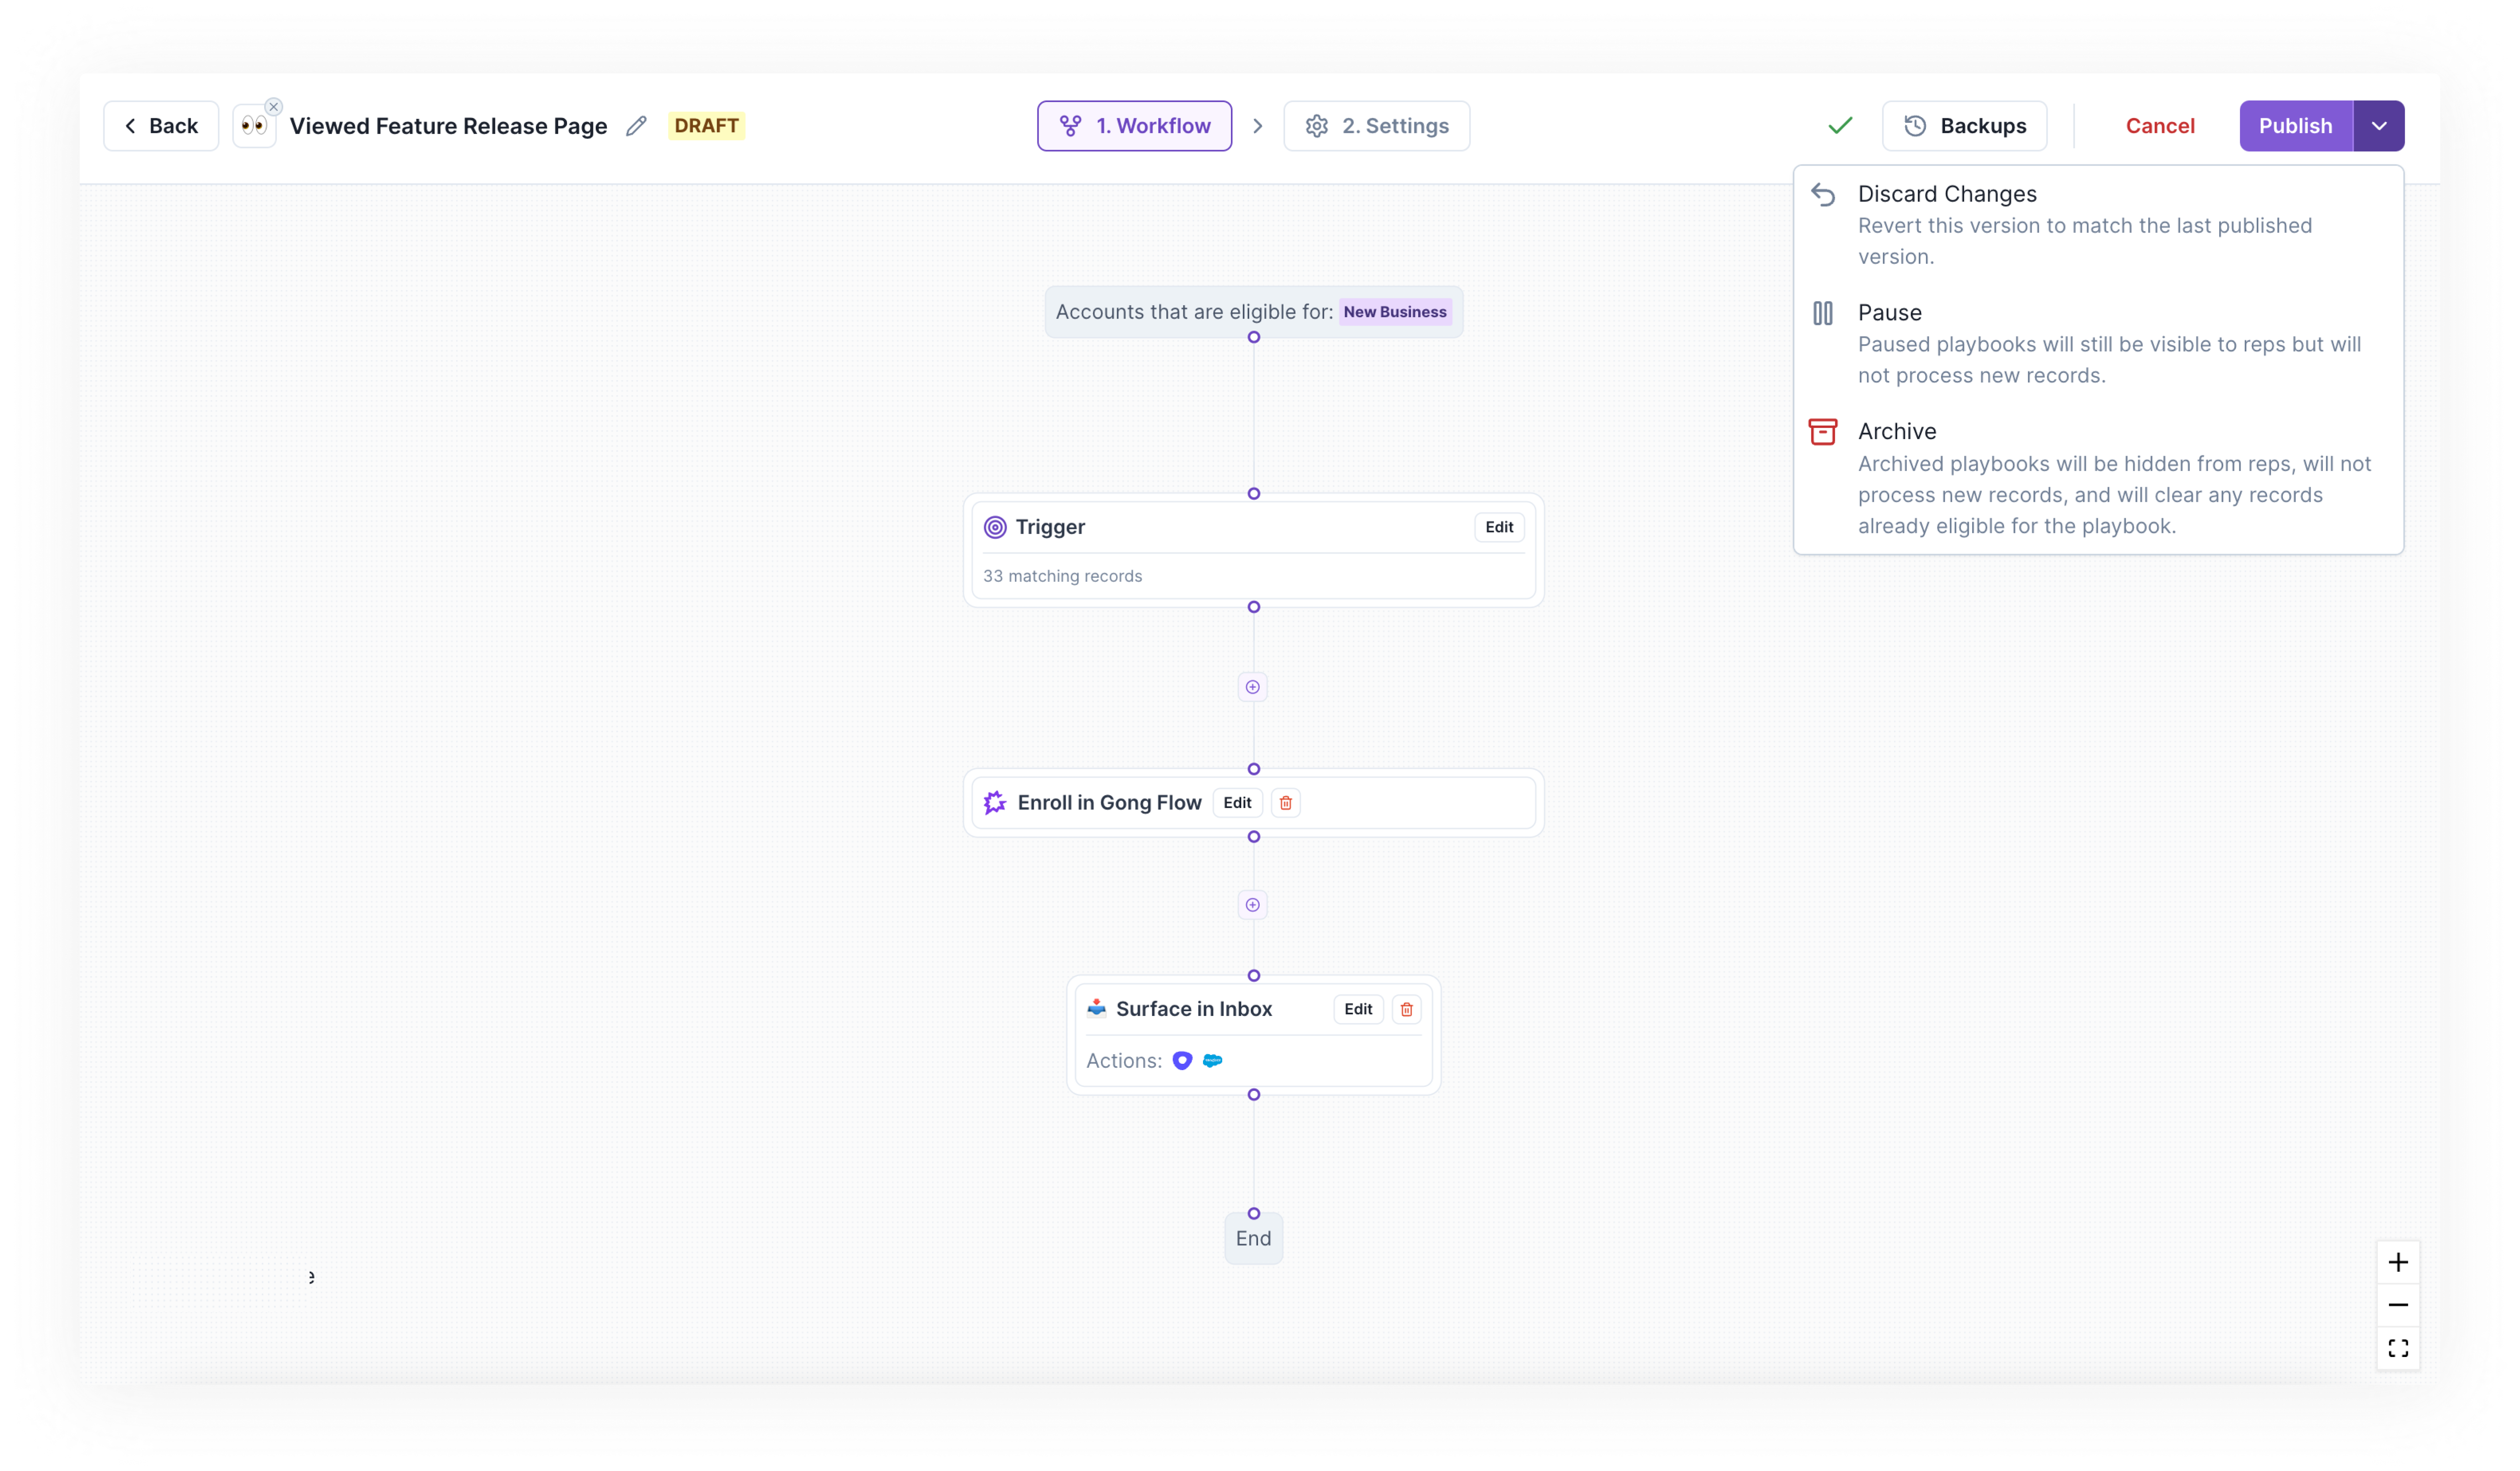This screenshot has height=1471, width=2520.
Task: Delete the Enroll in Gong Flow step
Action: click(x=1285, y=803)
